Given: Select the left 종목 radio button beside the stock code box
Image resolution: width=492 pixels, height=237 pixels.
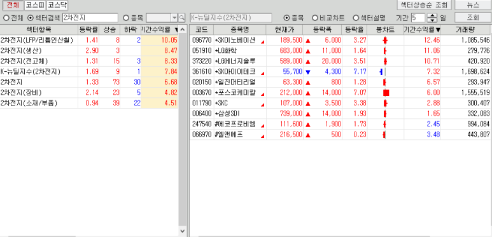Looking at the screenshot, I should [x=126, y=18].
